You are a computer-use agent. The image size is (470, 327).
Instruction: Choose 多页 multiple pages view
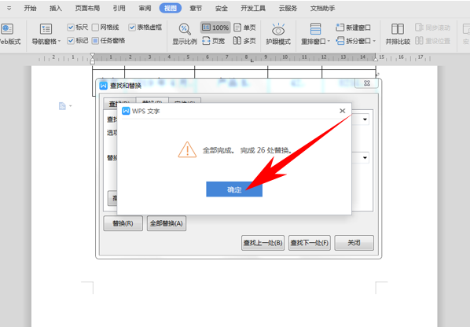[x=244, y=41]
